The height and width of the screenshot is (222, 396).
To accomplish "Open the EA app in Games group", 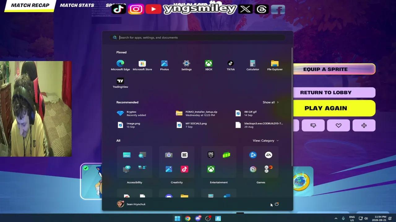I will point(269,155).
